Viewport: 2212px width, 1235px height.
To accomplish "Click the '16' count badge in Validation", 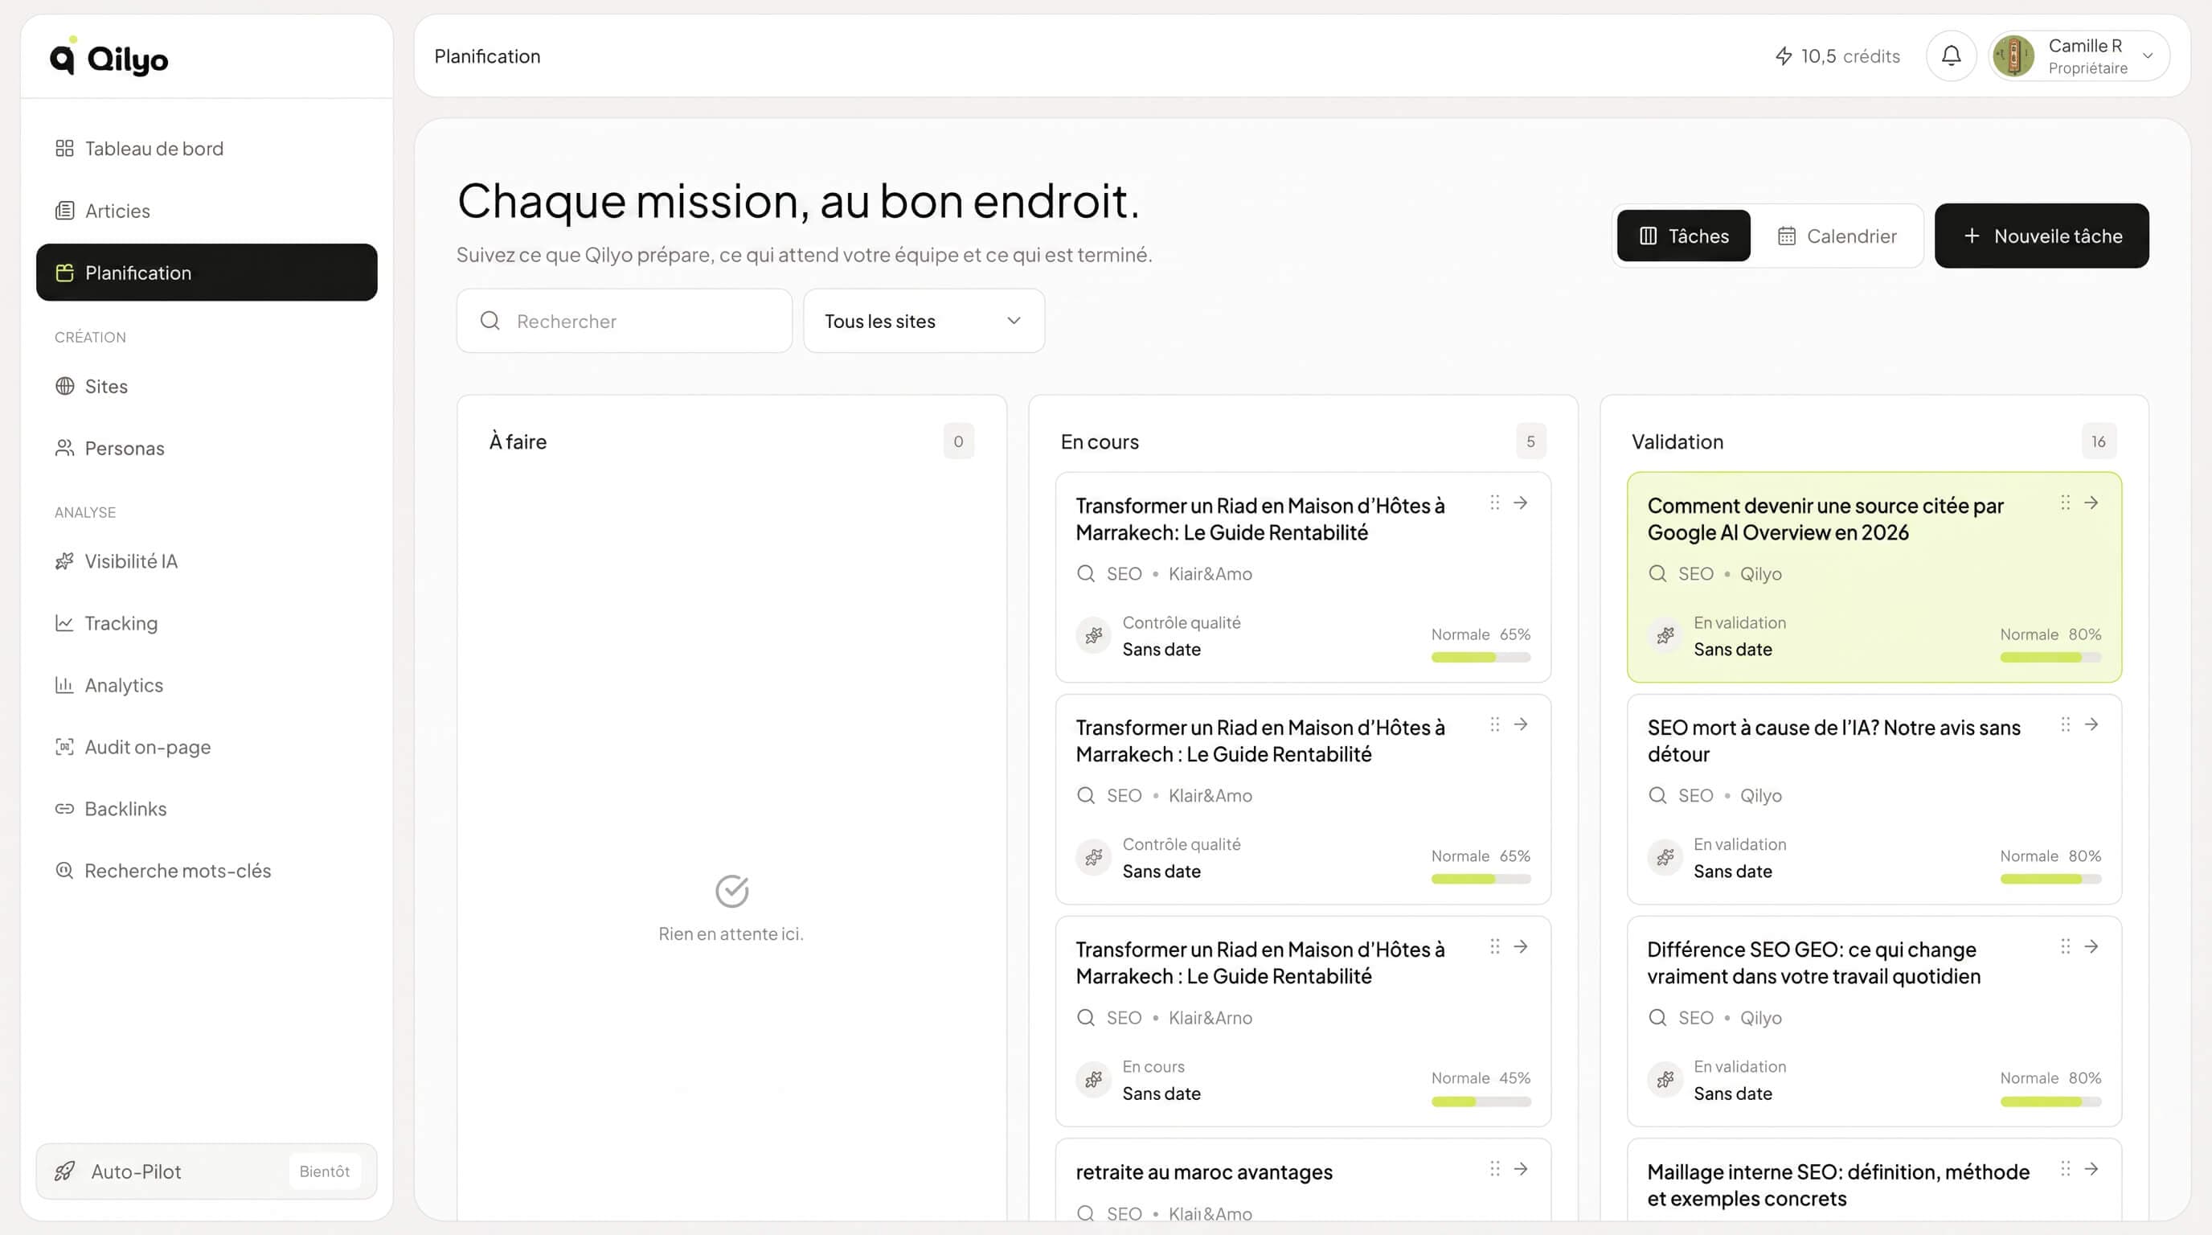I will [2099, 441].
